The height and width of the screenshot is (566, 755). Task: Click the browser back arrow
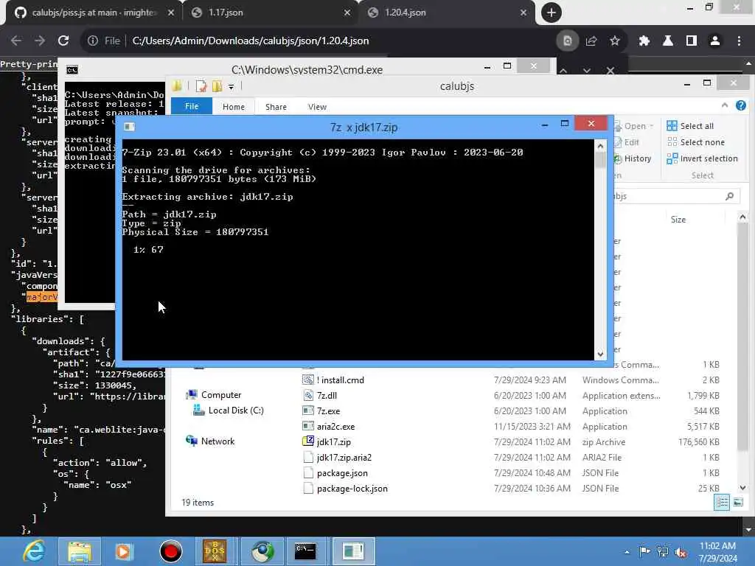[x=16, y=41]
